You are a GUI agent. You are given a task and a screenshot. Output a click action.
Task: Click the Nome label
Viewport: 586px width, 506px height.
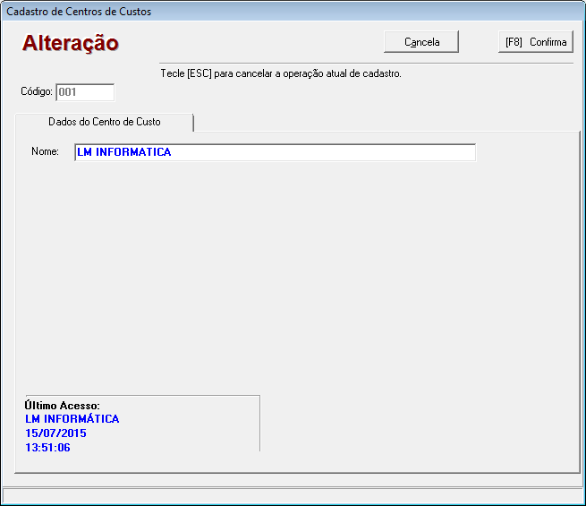(x=45, y=152)
